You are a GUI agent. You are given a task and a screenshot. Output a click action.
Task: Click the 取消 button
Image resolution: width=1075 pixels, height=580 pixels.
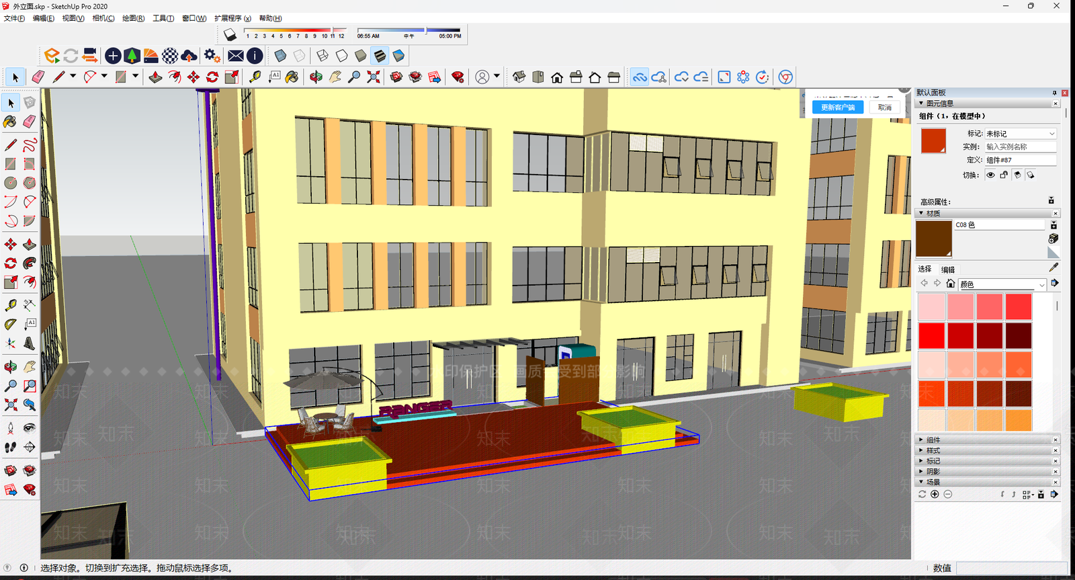click(885, 108)
